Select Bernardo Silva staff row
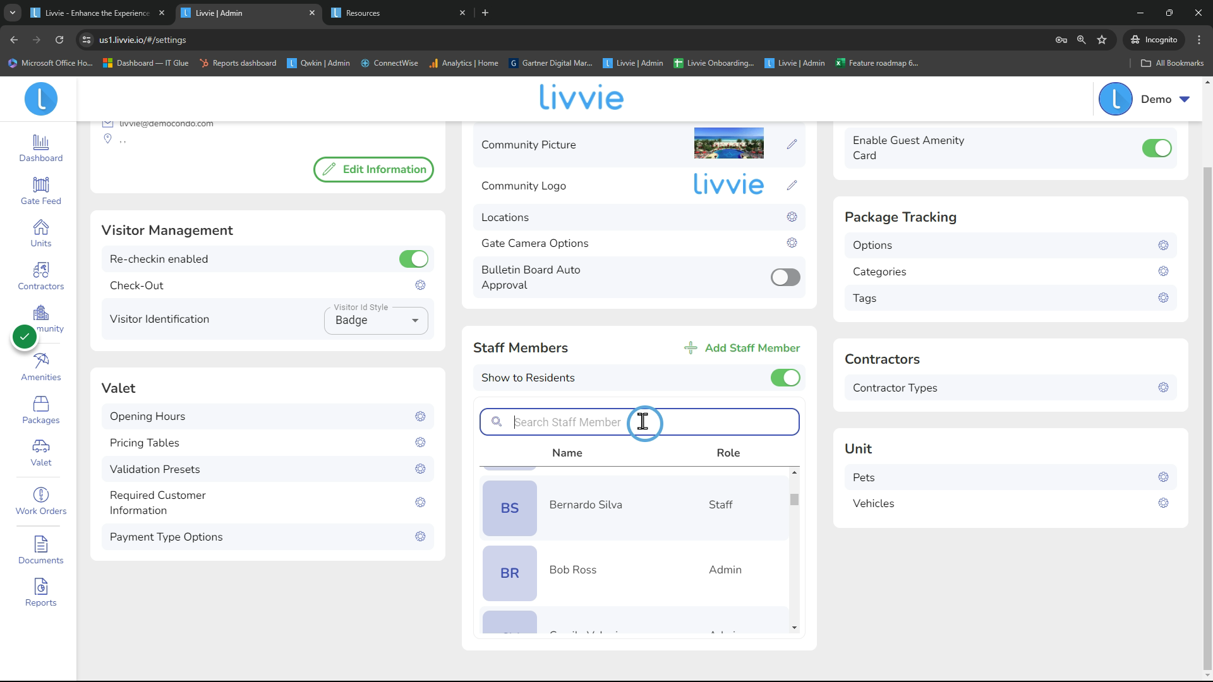Image resolution: width=1213 pixels, height=682 pixels. pyautogui.click(x=634, y=508)
